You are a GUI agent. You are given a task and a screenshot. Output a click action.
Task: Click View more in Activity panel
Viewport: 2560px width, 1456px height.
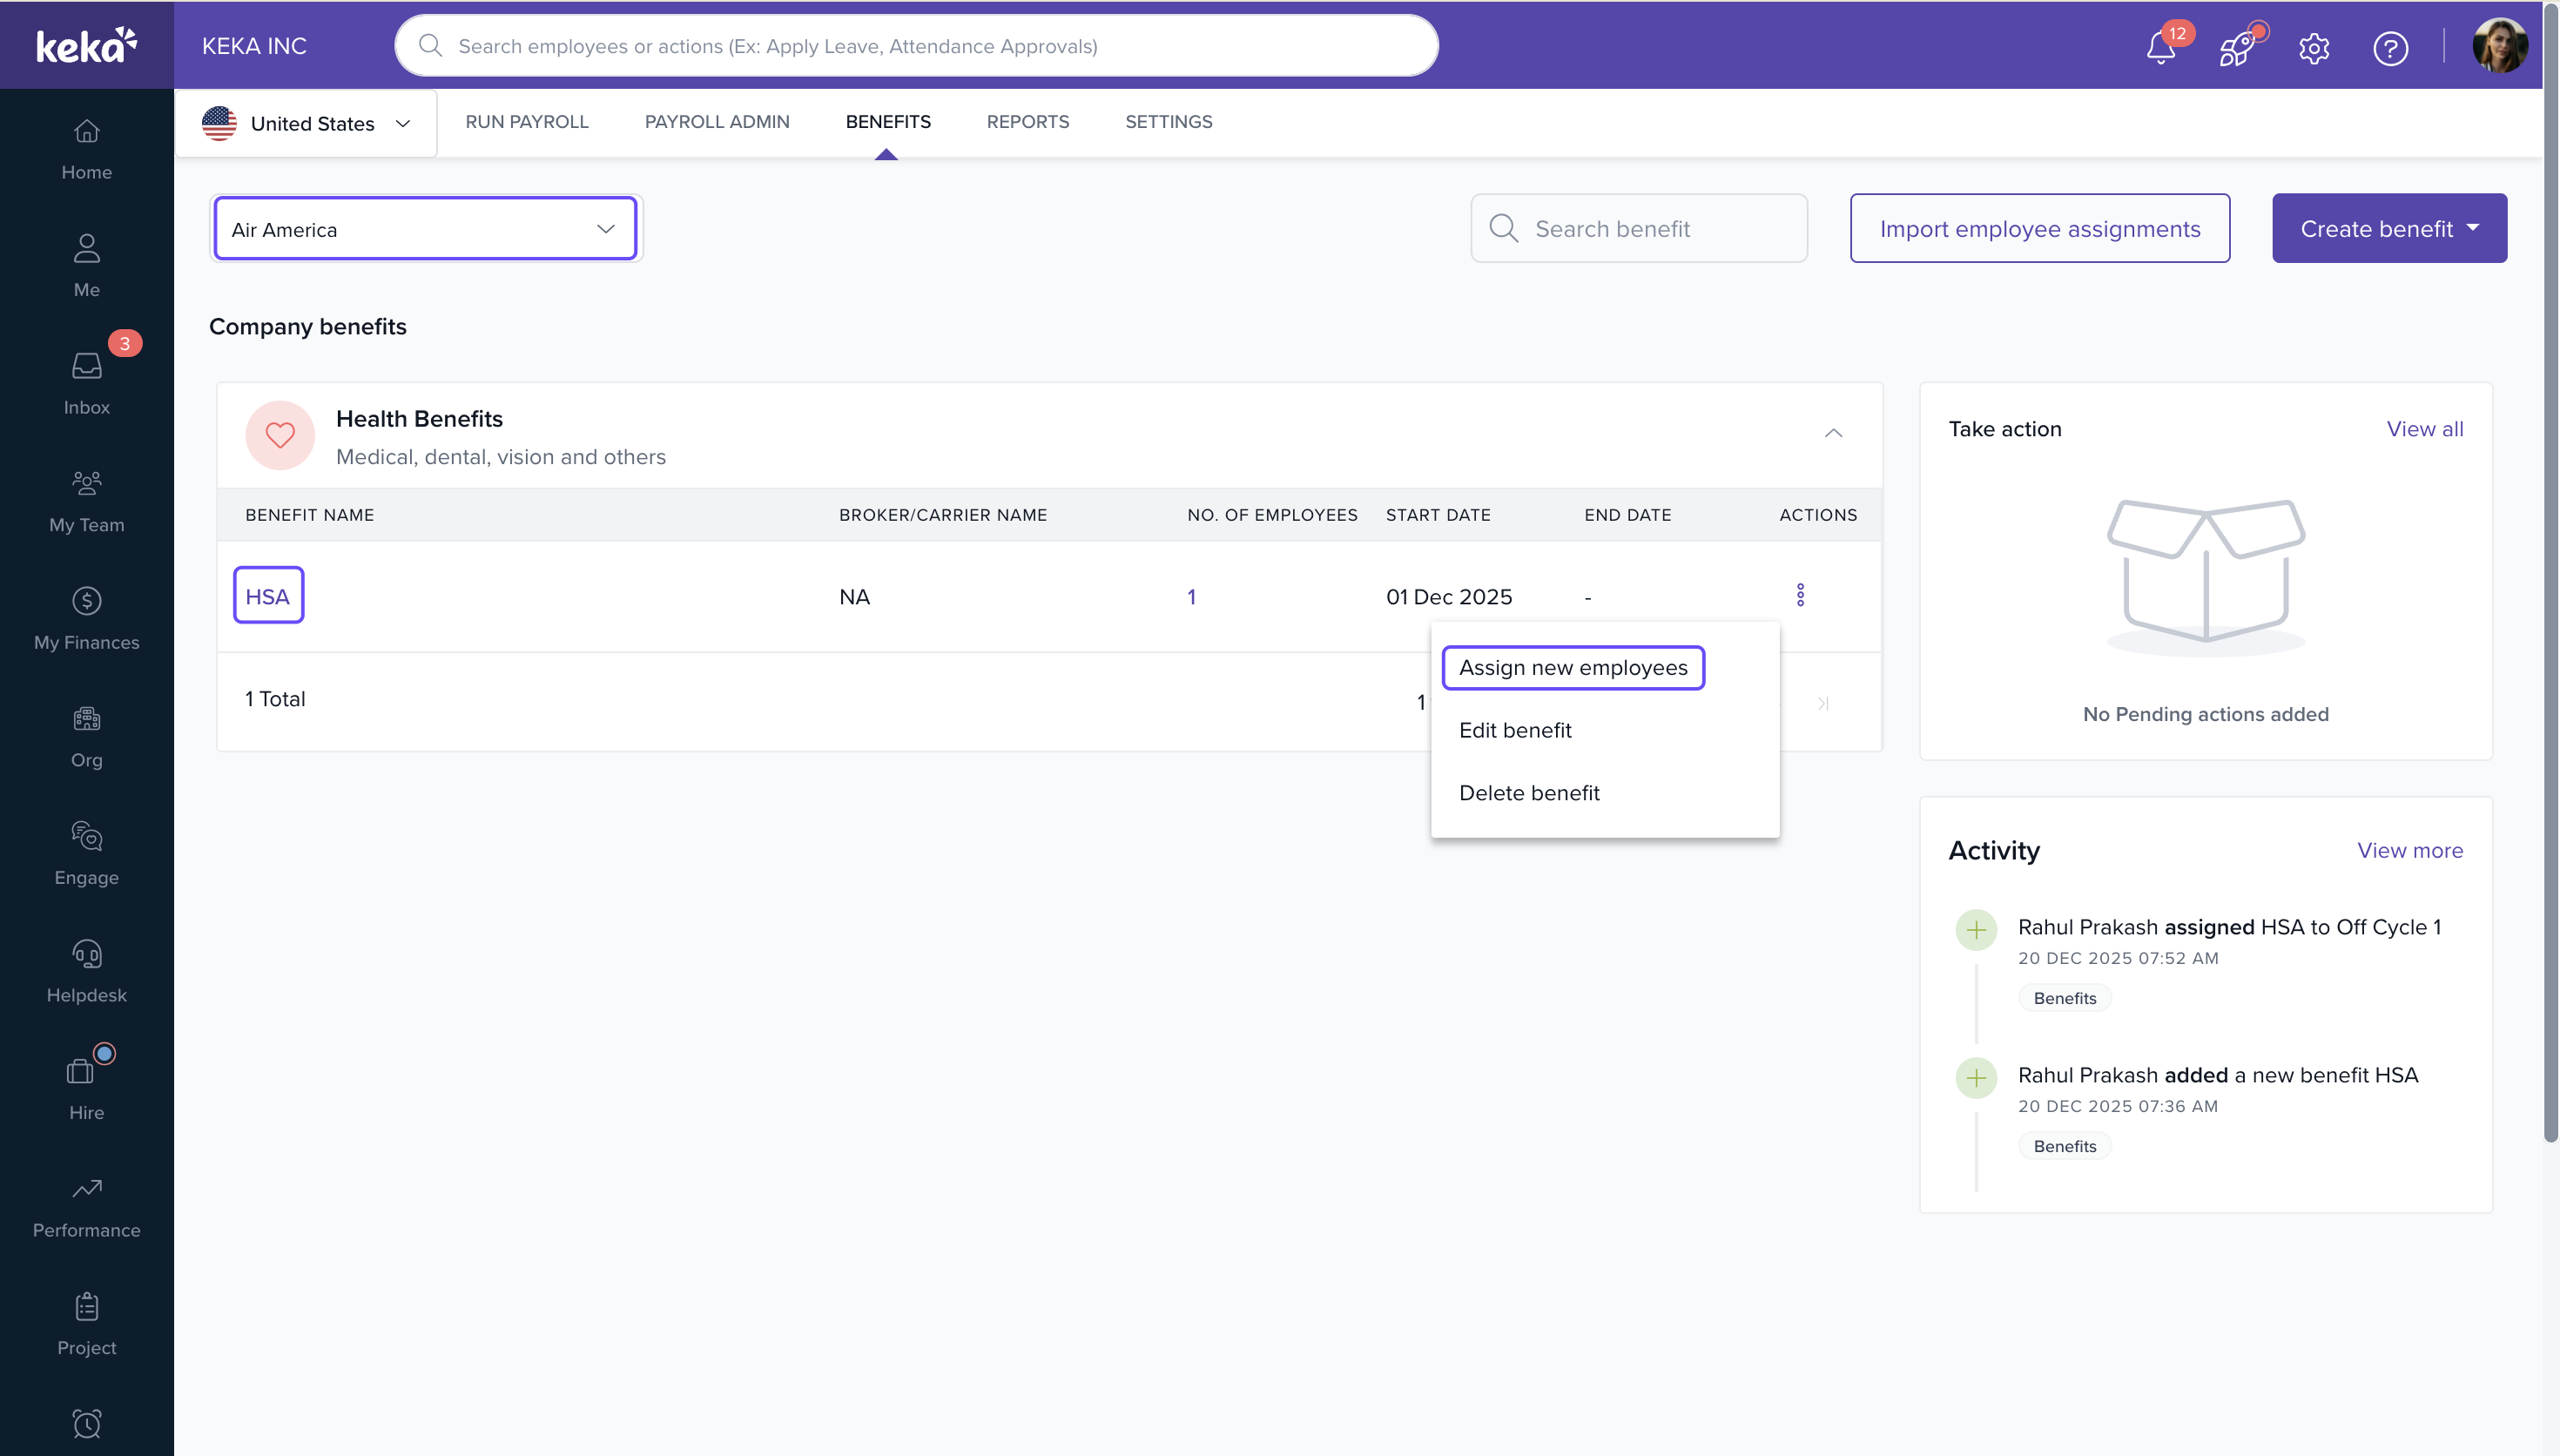[2409, 850]
